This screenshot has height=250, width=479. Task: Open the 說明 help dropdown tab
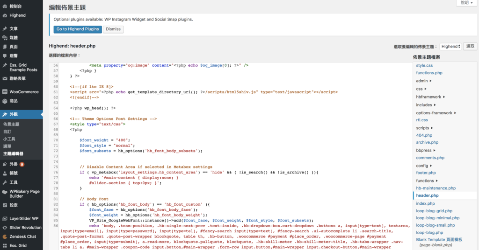(466, 3)
